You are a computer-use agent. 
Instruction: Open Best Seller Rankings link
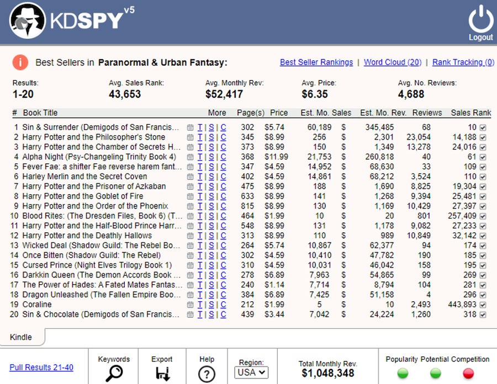pos(316,62)
